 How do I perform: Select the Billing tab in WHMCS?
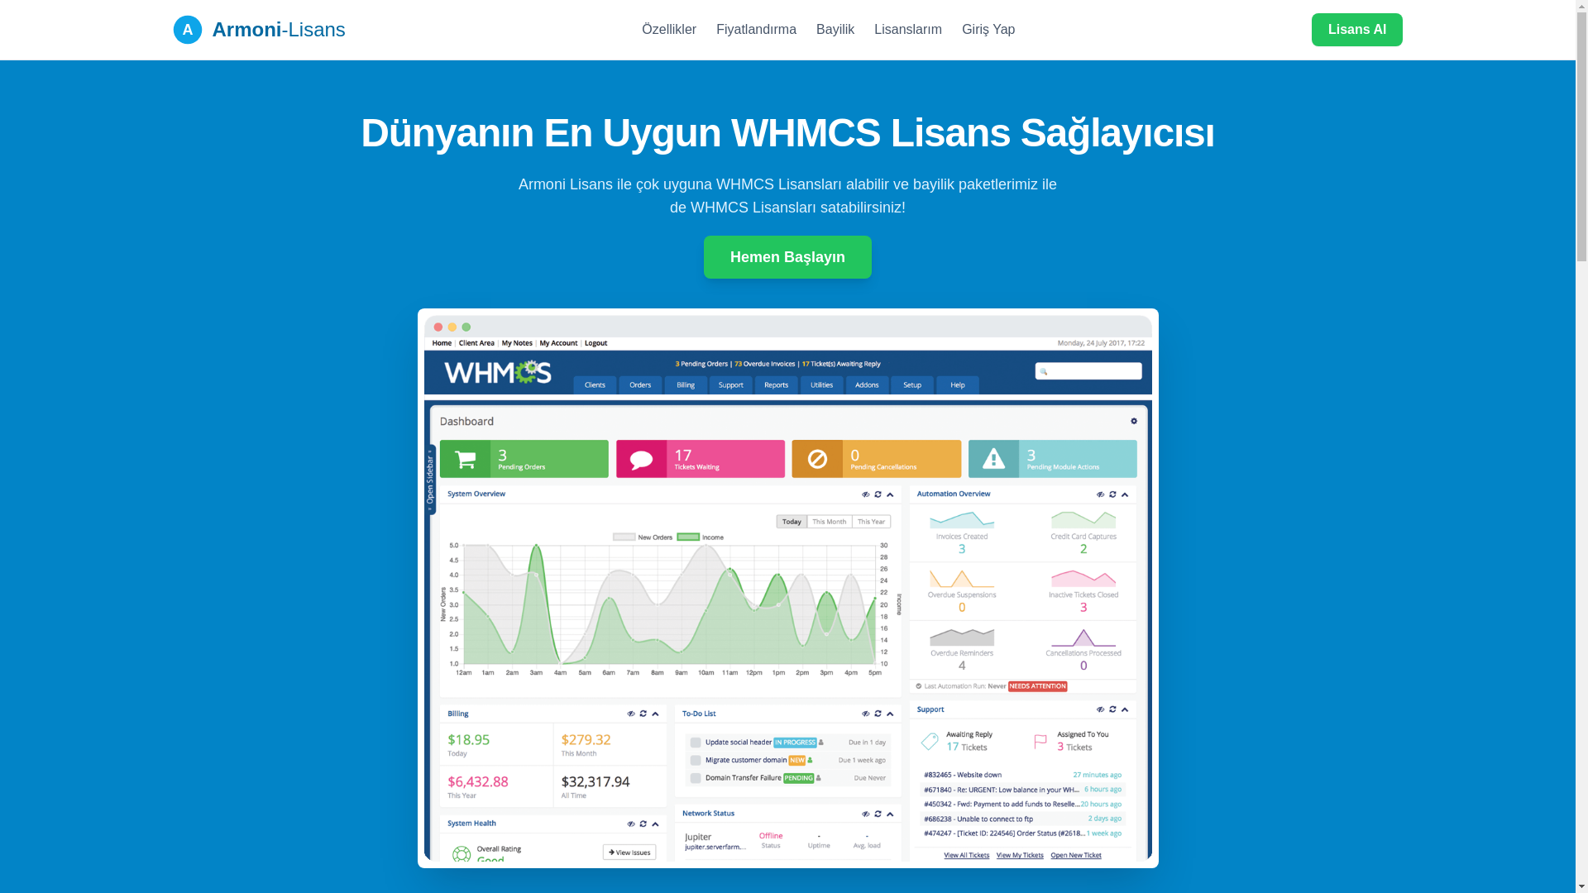tap(686, 385)
